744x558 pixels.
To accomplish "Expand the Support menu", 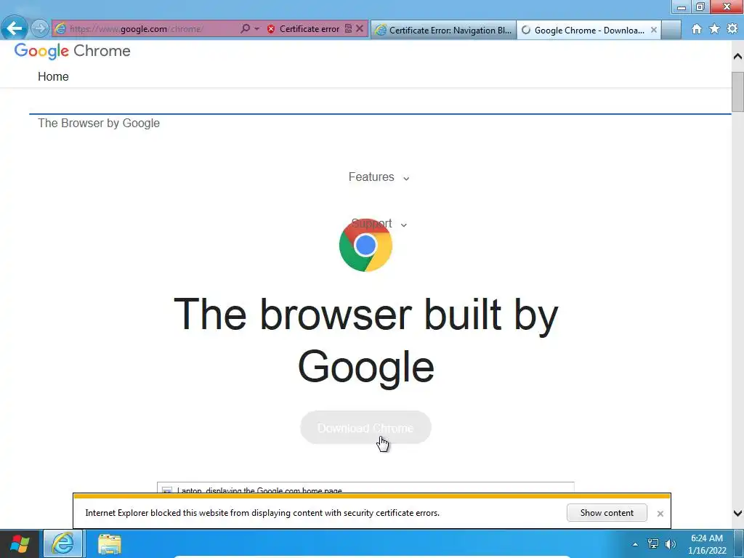I will (379, 224).
